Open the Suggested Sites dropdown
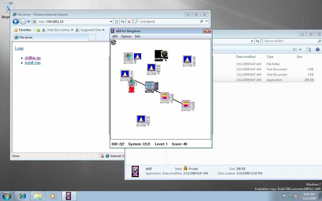This screenshot has height=201, width=322. (103, 30)
